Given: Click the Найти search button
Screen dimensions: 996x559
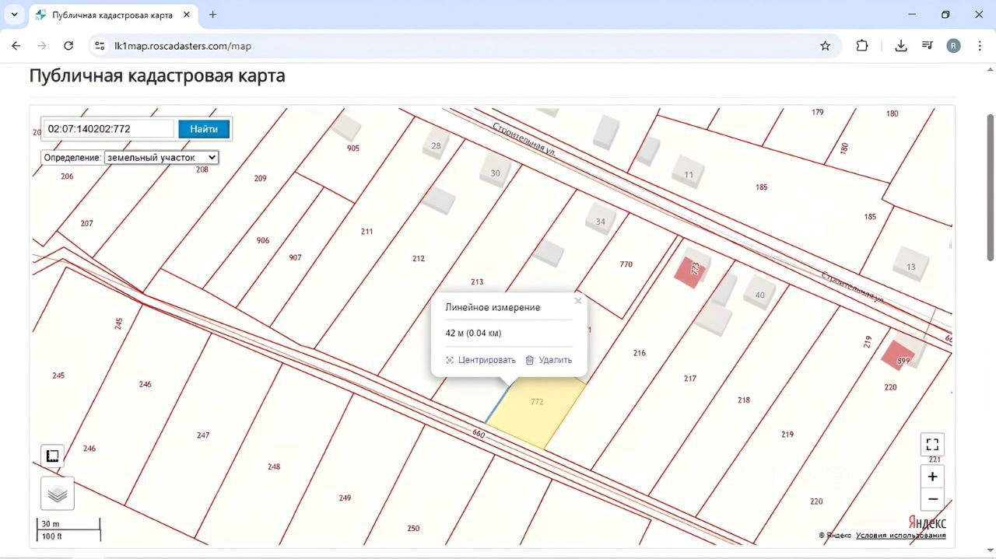Looking at the screenshot, I should [x=204, y=129].
